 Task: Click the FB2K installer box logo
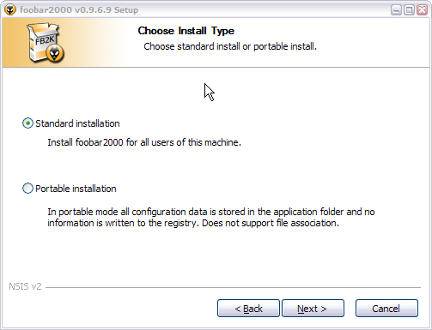pyautogui.click(x=46, y=43)
